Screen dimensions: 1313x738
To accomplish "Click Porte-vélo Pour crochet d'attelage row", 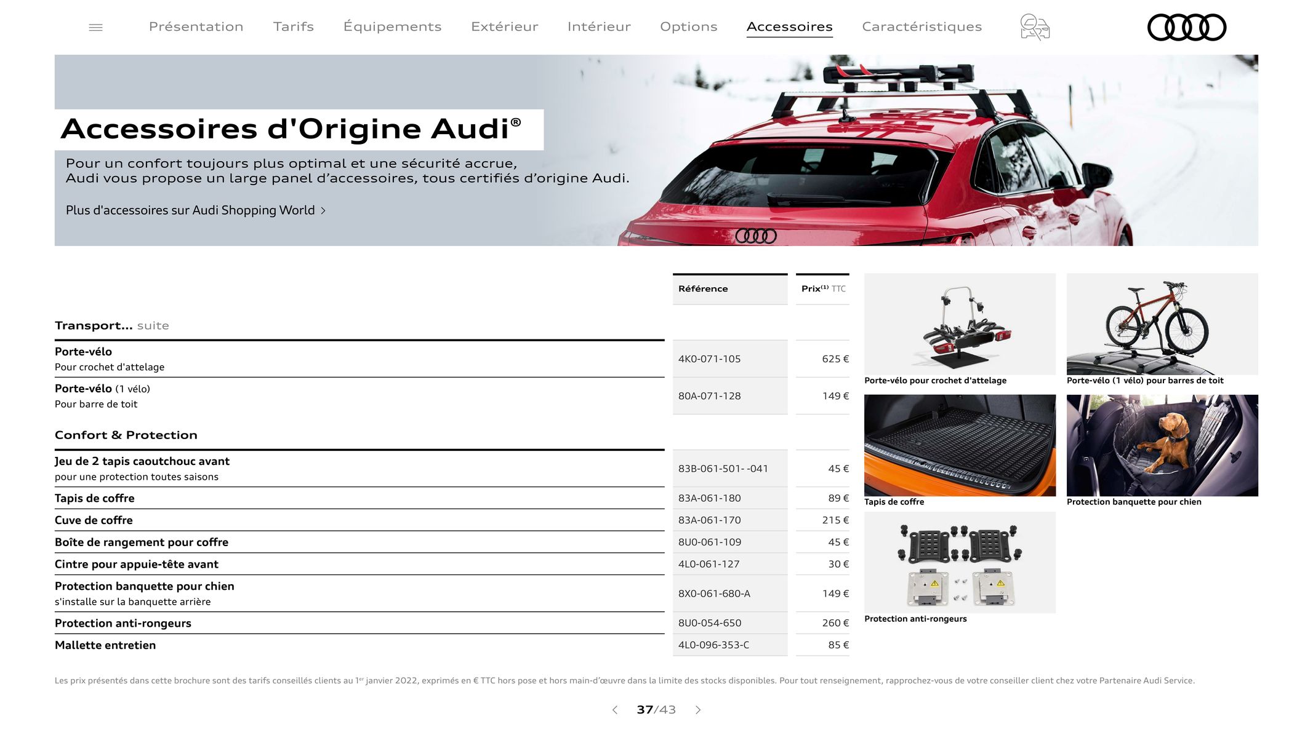I will 359,359.
